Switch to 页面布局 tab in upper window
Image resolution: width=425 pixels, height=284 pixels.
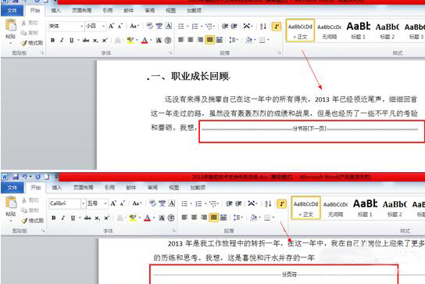[x=81, y=10]
